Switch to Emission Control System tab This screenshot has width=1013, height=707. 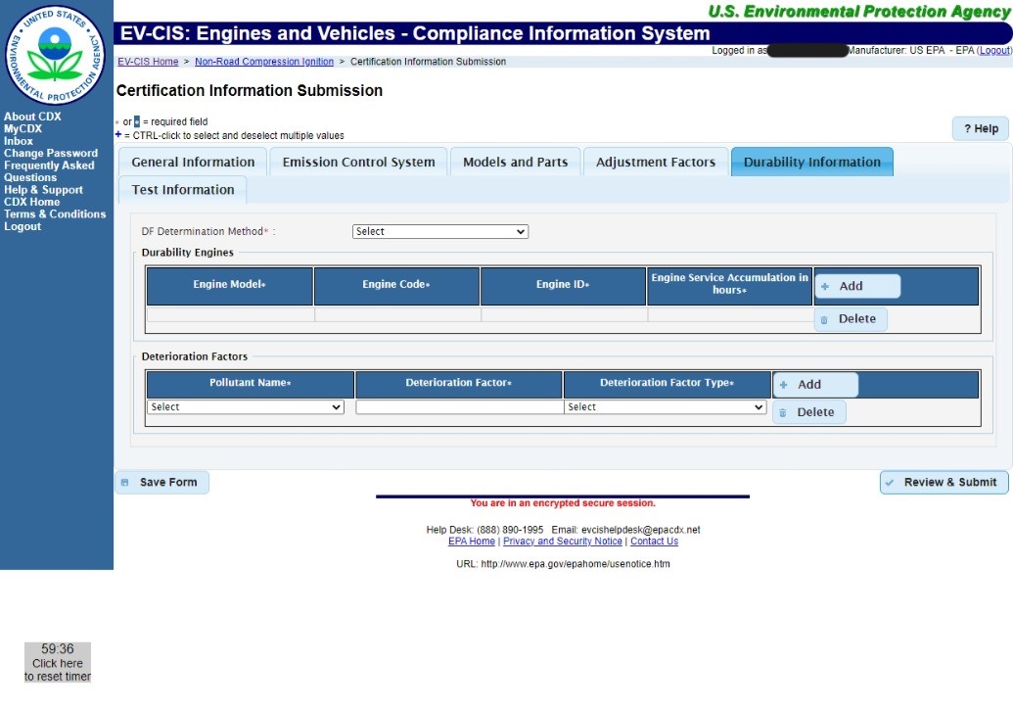(358, 162)
